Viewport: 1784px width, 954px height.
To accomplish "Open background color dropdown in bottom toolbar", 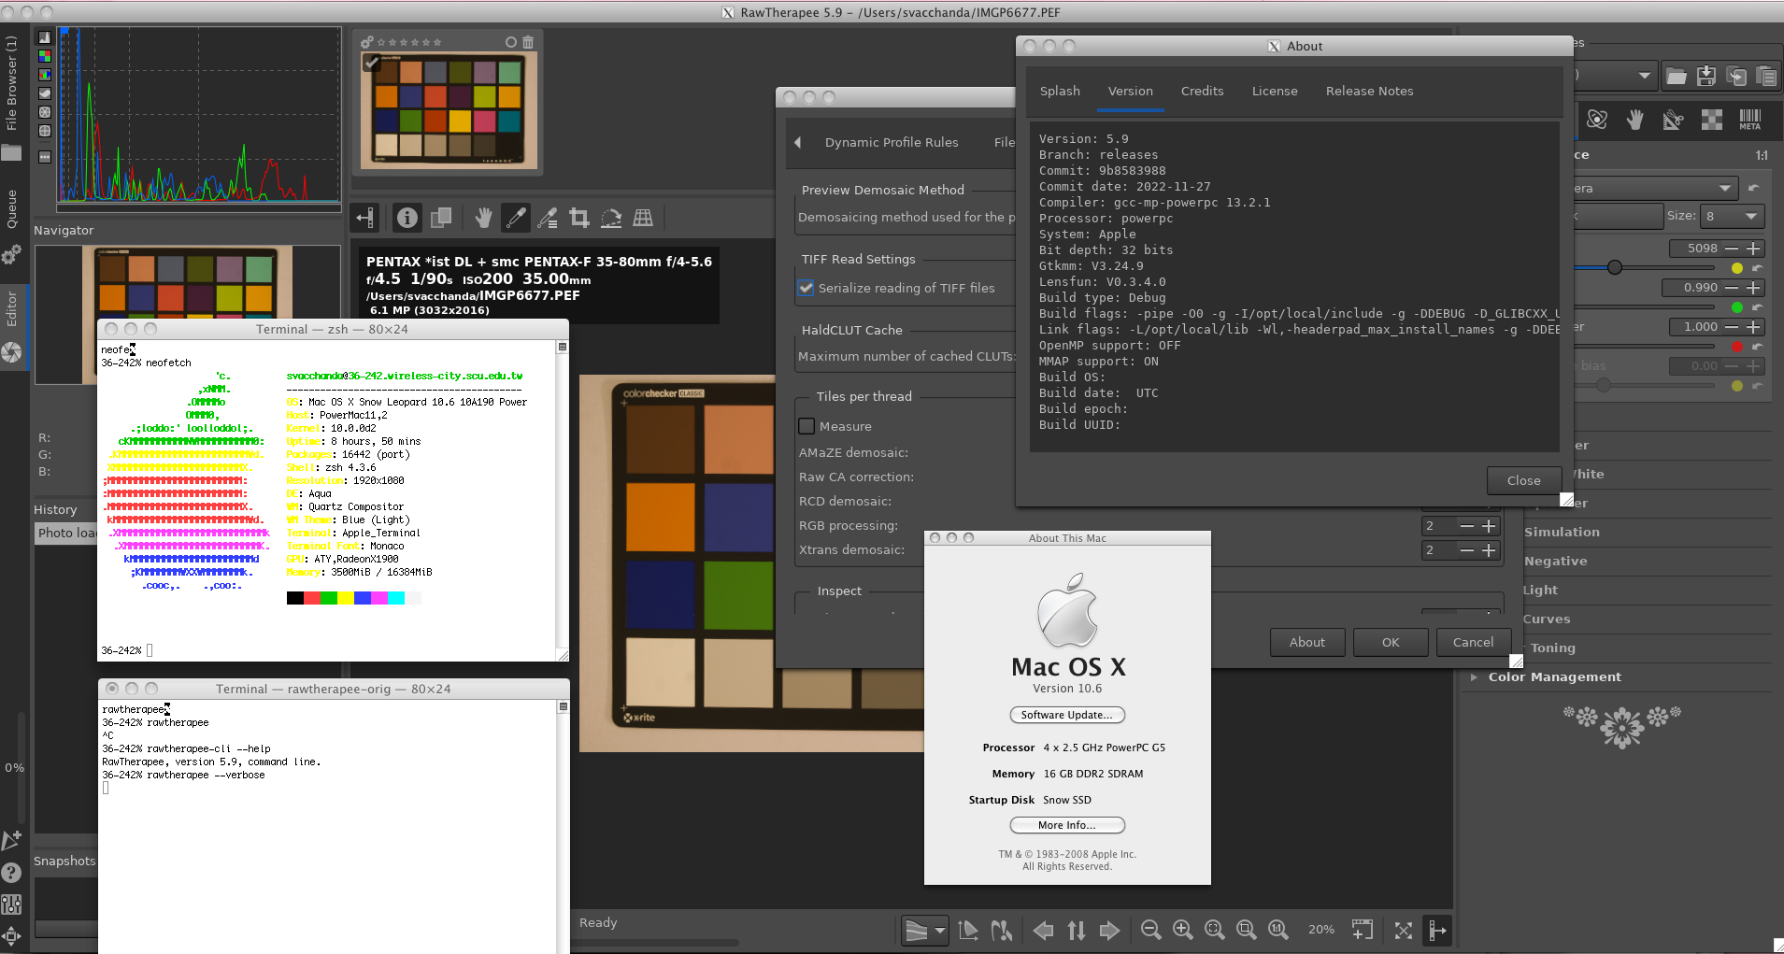I will pyautogui.click(x=925, y=931).
